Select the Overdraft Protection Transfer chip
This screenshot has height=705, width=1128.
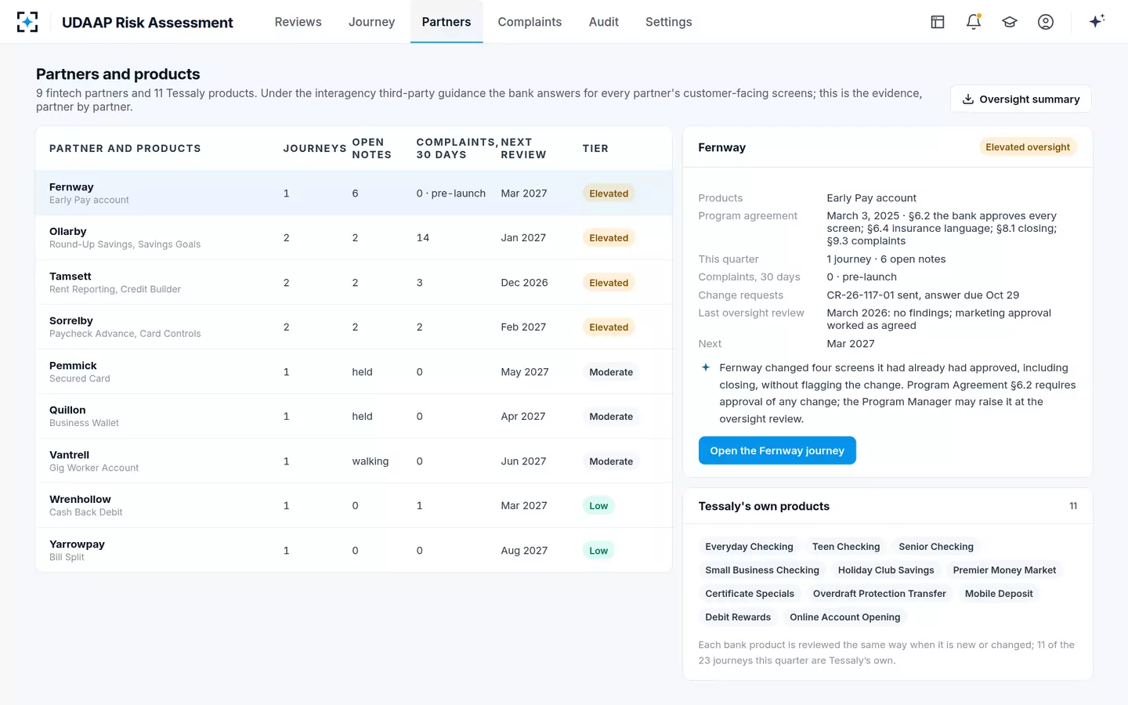pyautogui.click(x=880, y=594)
